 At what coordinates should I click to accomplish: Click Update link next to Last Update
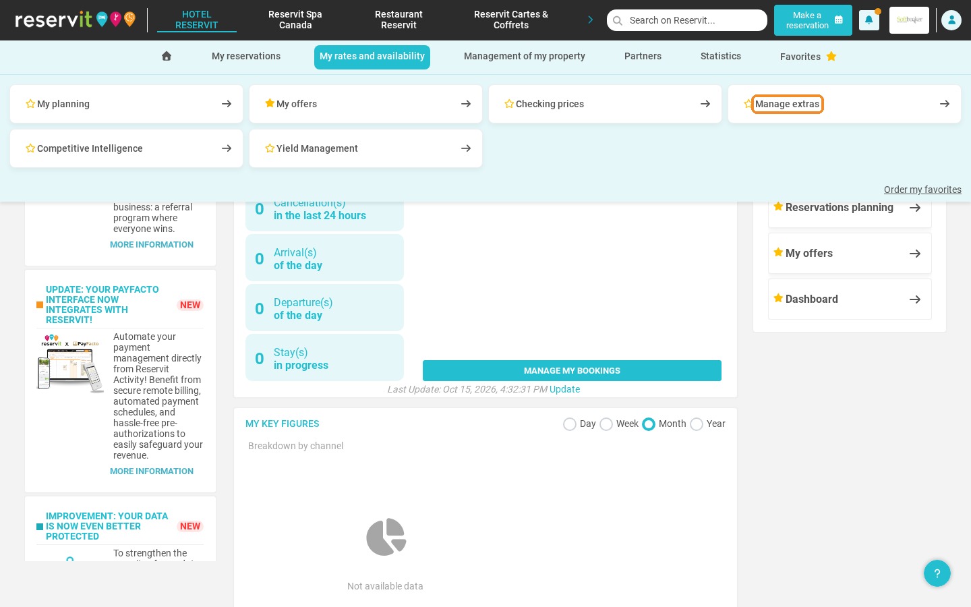click(x=564, y=389)
